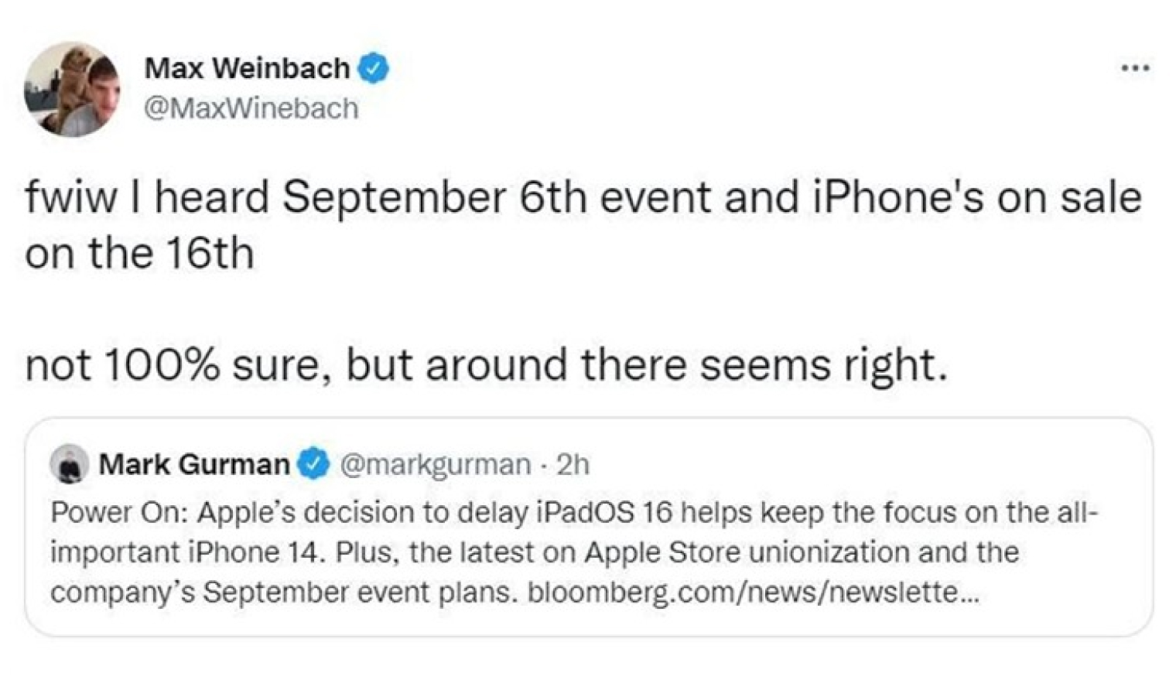Click the verified badge beside Mark Gurman
Screen dimensions: 1176x690
point(314,464)
